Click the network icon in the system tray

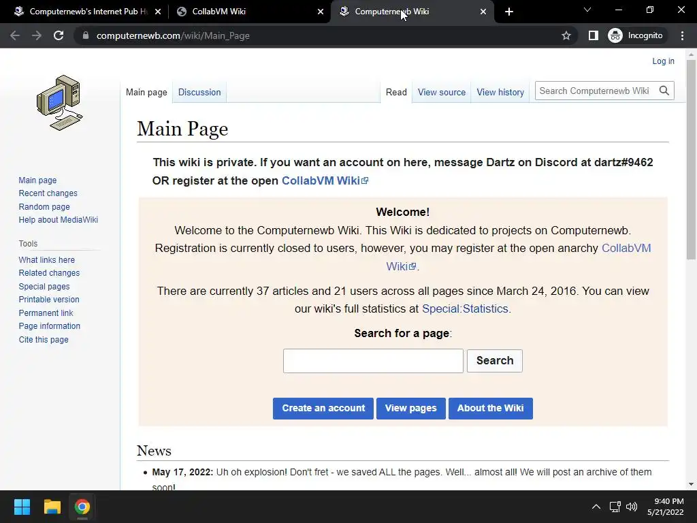pyautogui.click(x=615, y=507)
